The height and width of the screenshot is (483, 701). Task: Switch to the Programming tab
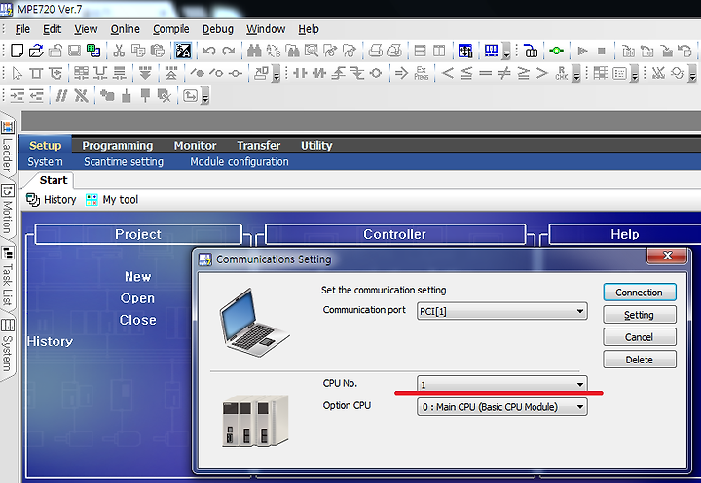coord(118,146)
